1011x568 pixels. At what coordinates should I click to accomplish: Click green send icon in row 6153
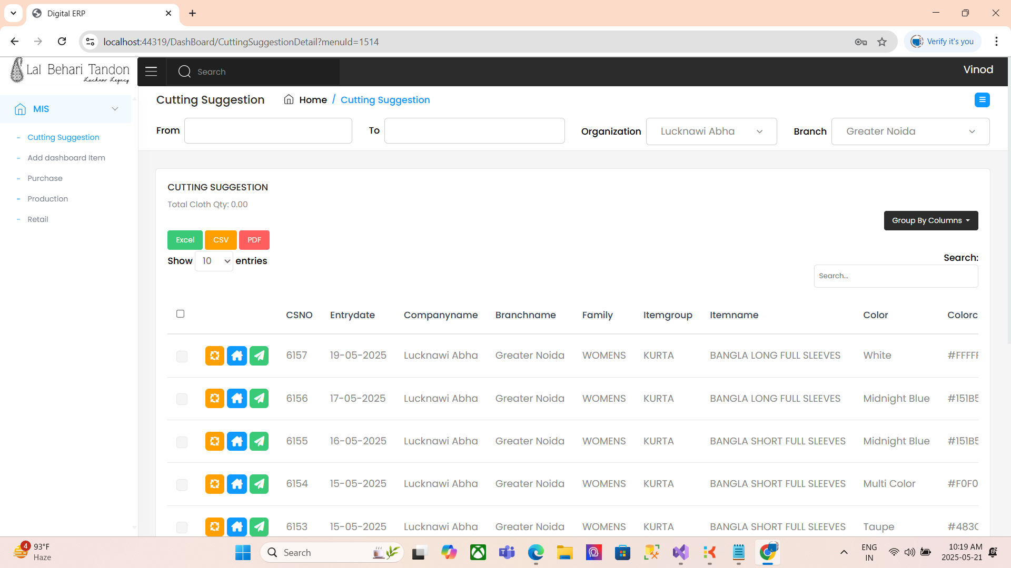coord(259,526)
